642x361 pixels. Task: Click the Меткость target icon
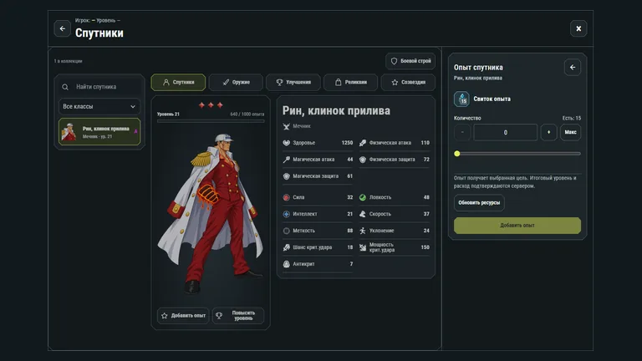(286, 231)
